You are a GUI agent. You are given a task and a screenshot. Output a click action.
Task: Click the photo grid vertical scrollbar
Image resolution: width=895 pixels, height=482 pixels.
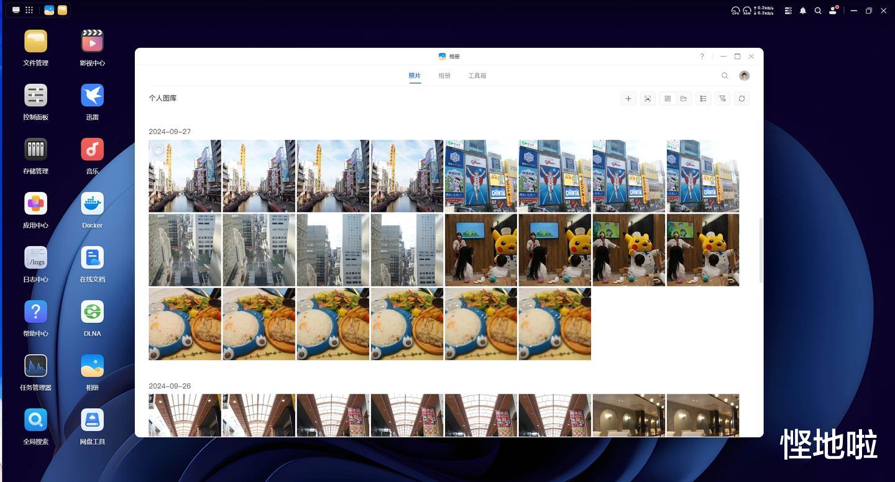coord(760,250)
